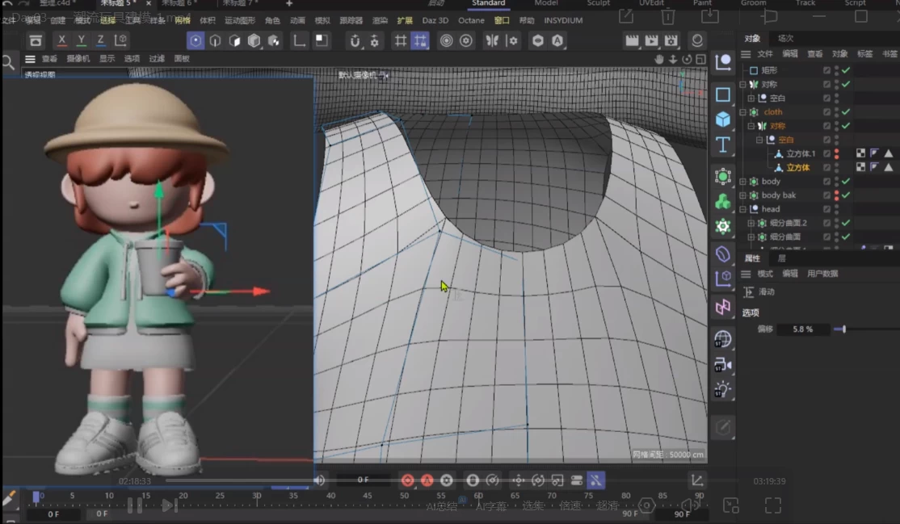Open the 摄像机 viewport menu

pyautogui.click(x=78, y=58)
